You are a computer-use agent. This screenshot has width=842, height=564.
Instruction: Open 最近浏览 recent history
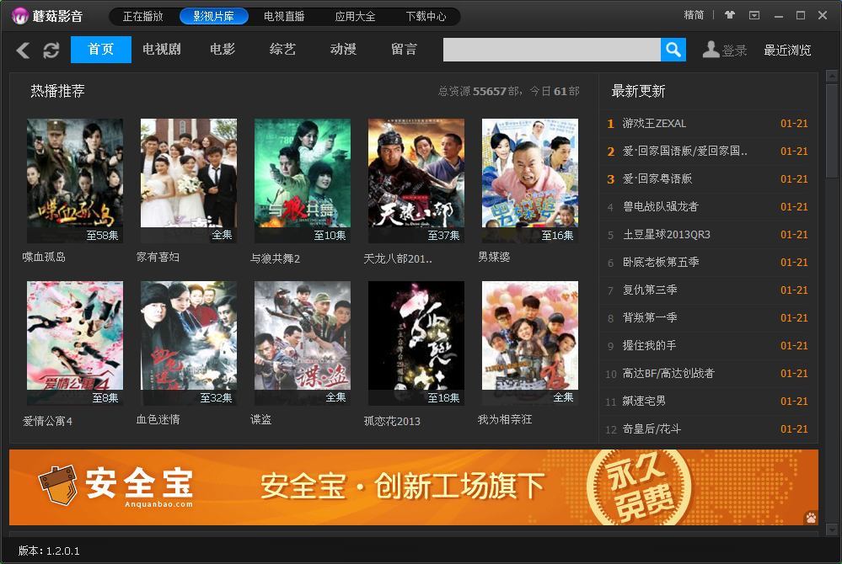[x=787, y=51]
